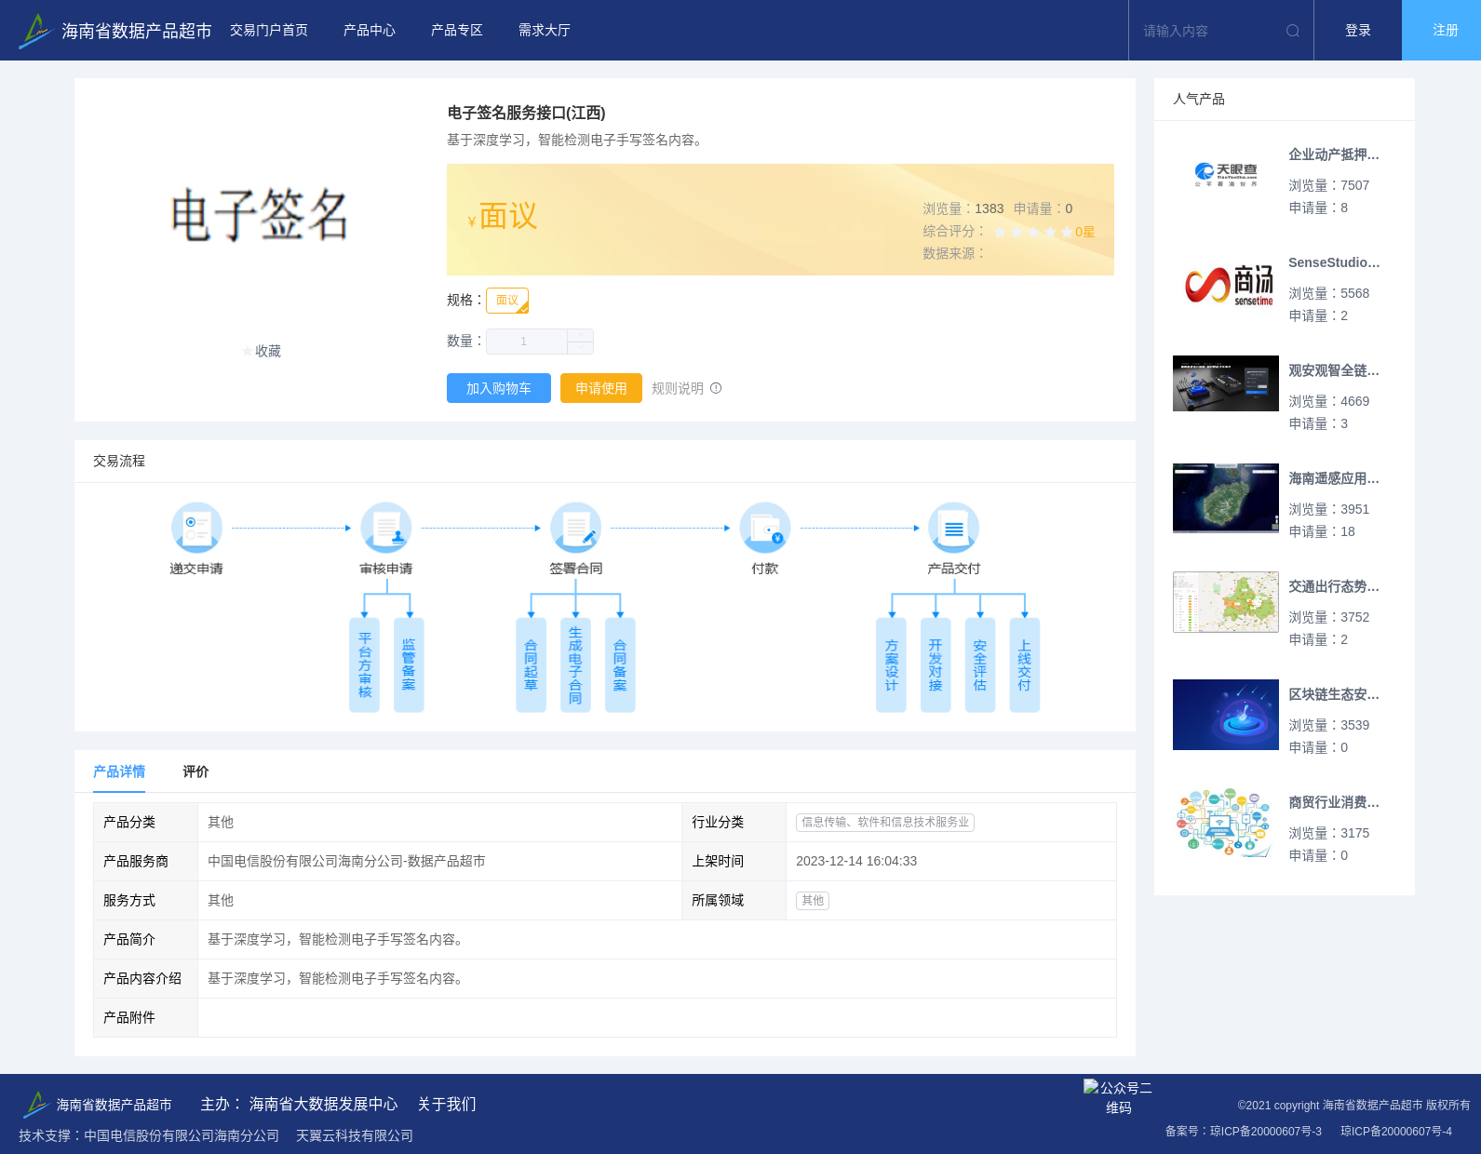Click the 注册 button
This screenshot has width=1481, height=1154.
click(1441, 31)
